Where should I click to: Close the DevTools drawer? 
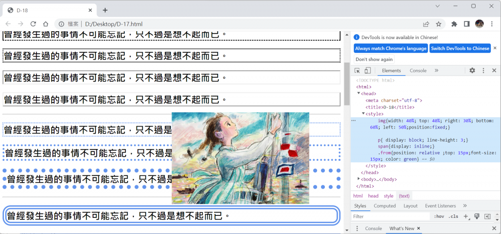[494, 229]
